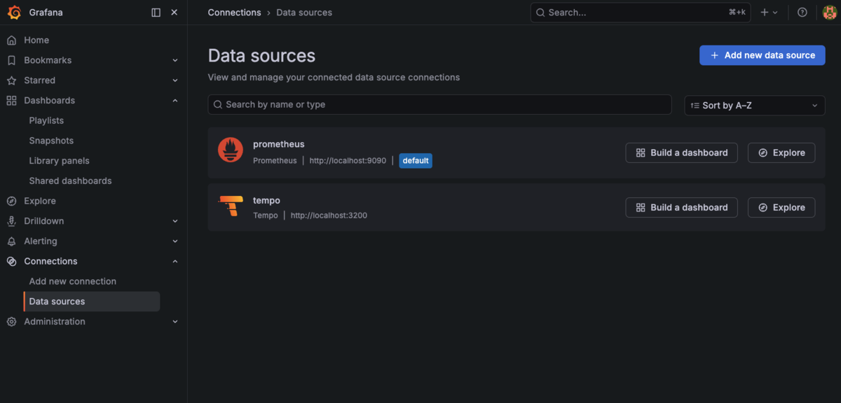Viewport: 841px width, 403px height.
Task: Click the Explore compass icon in sidebar
Action: (x=11, y=201)
